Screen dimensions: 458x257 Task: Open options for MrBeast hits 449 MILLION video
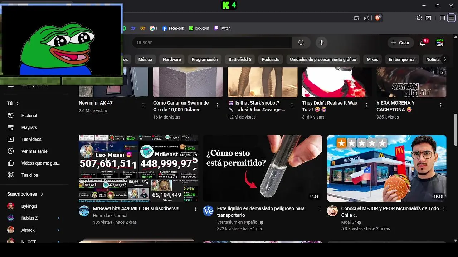tap(195, 209)
